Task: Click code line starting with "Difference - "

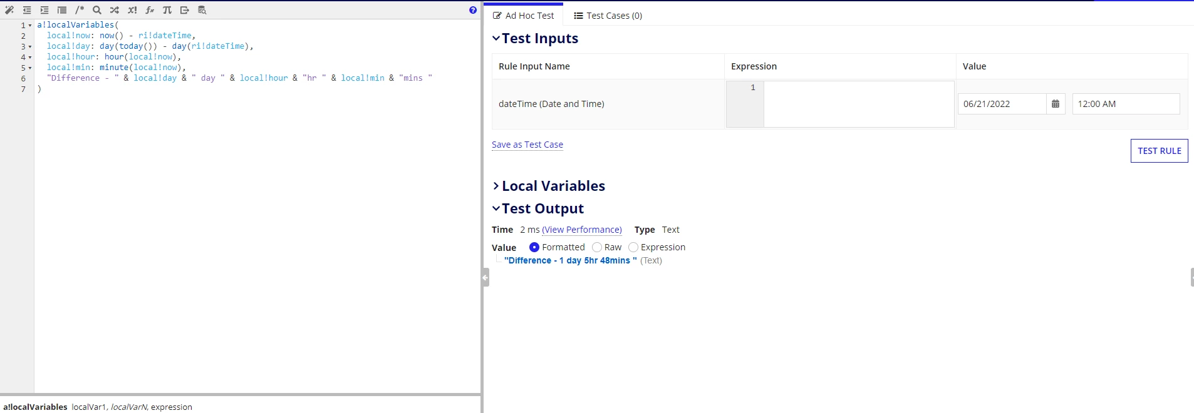Action: click(x=239, y=78)
